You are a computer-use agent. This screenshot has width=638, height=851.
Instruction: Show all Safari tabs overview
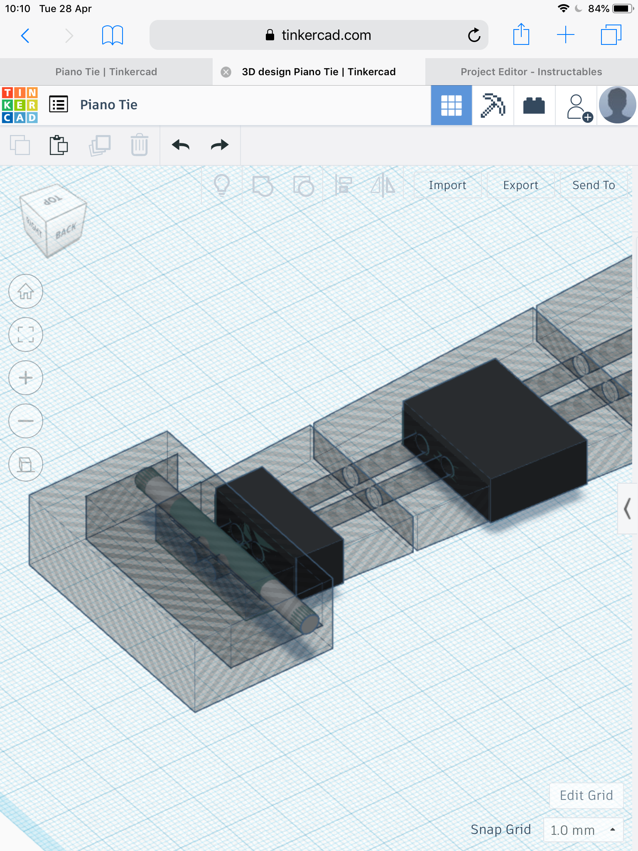611,35
